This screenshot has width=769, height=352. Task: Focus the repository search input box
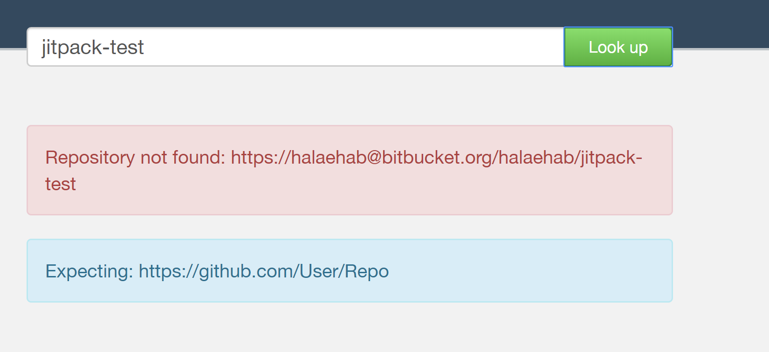click(280, 47)
